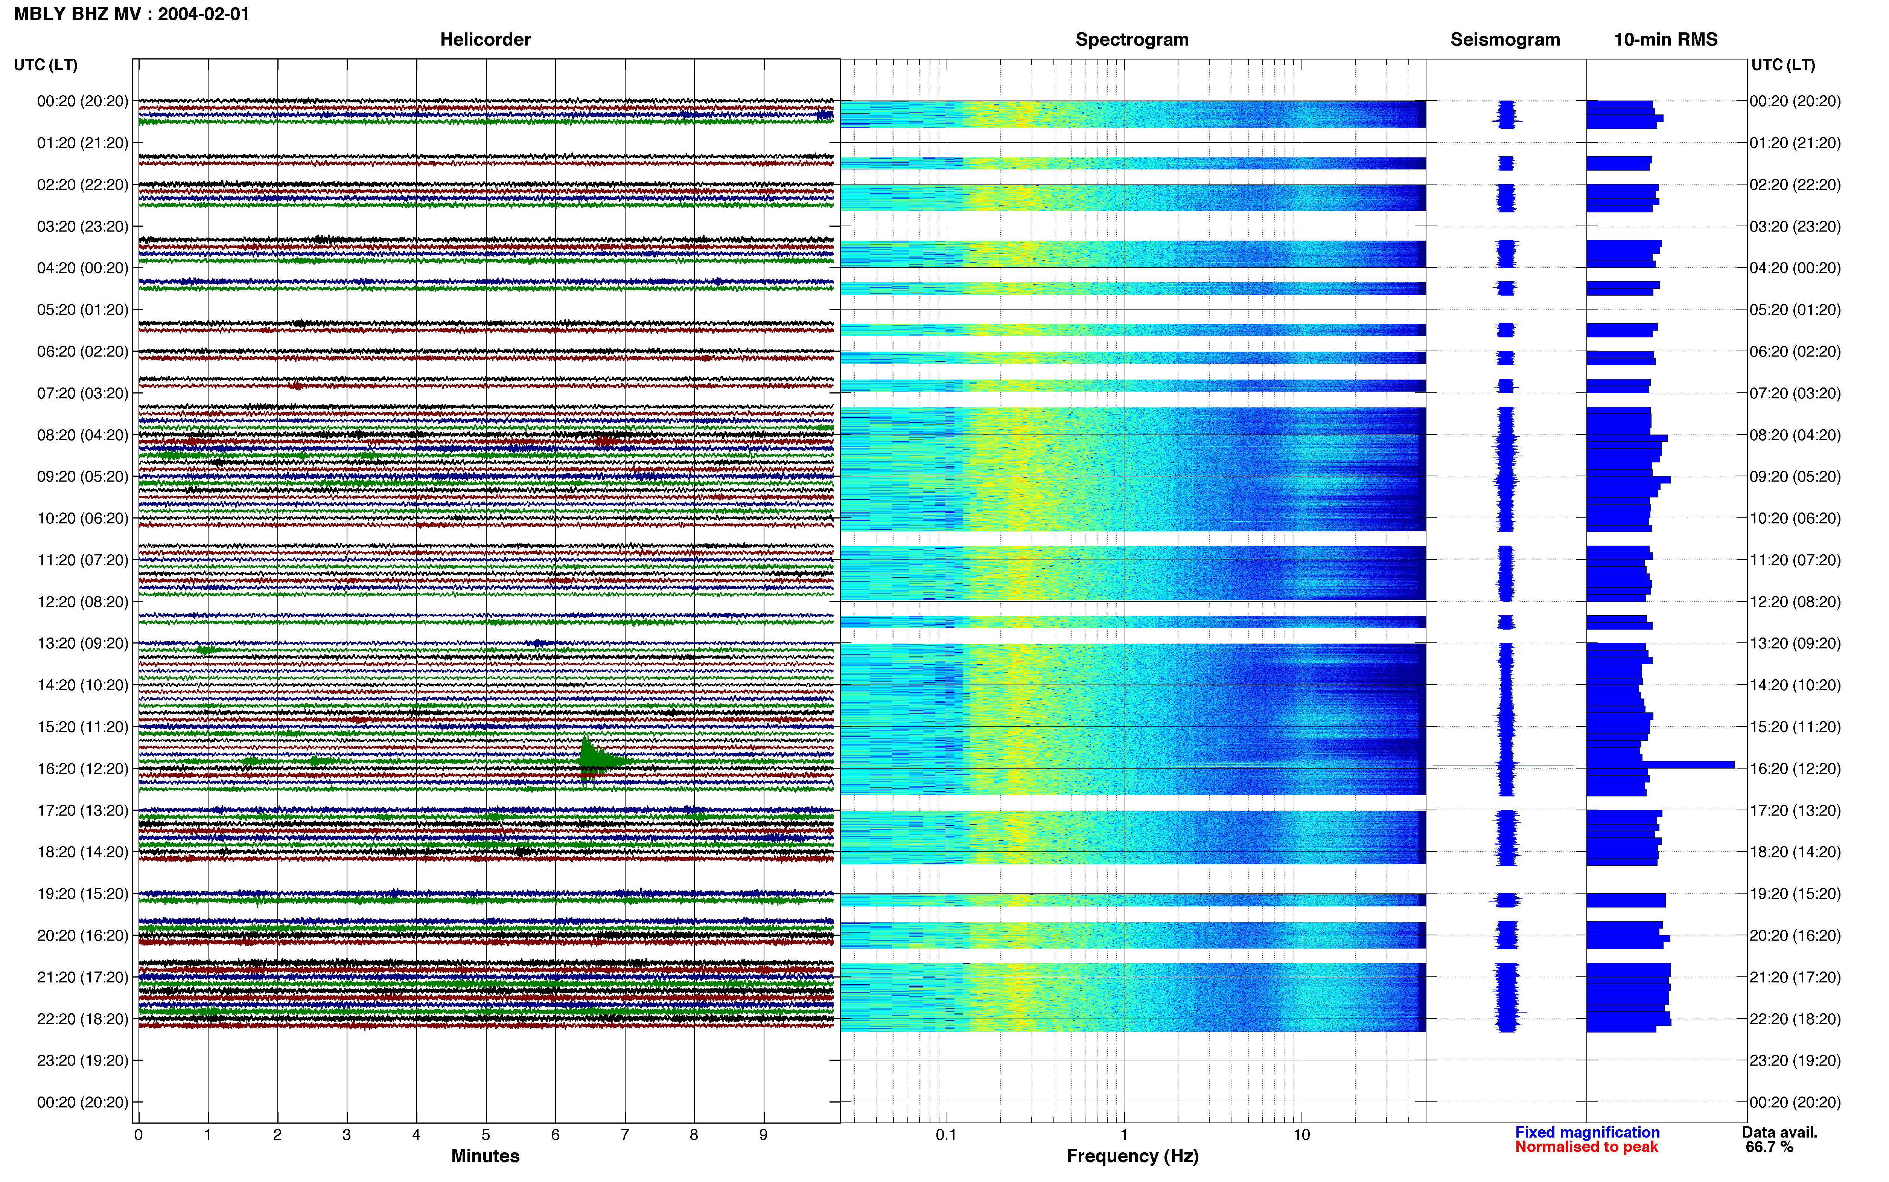Click the '1' frequency tick label
1889x1182 pixels.
coord(1124,1135)
